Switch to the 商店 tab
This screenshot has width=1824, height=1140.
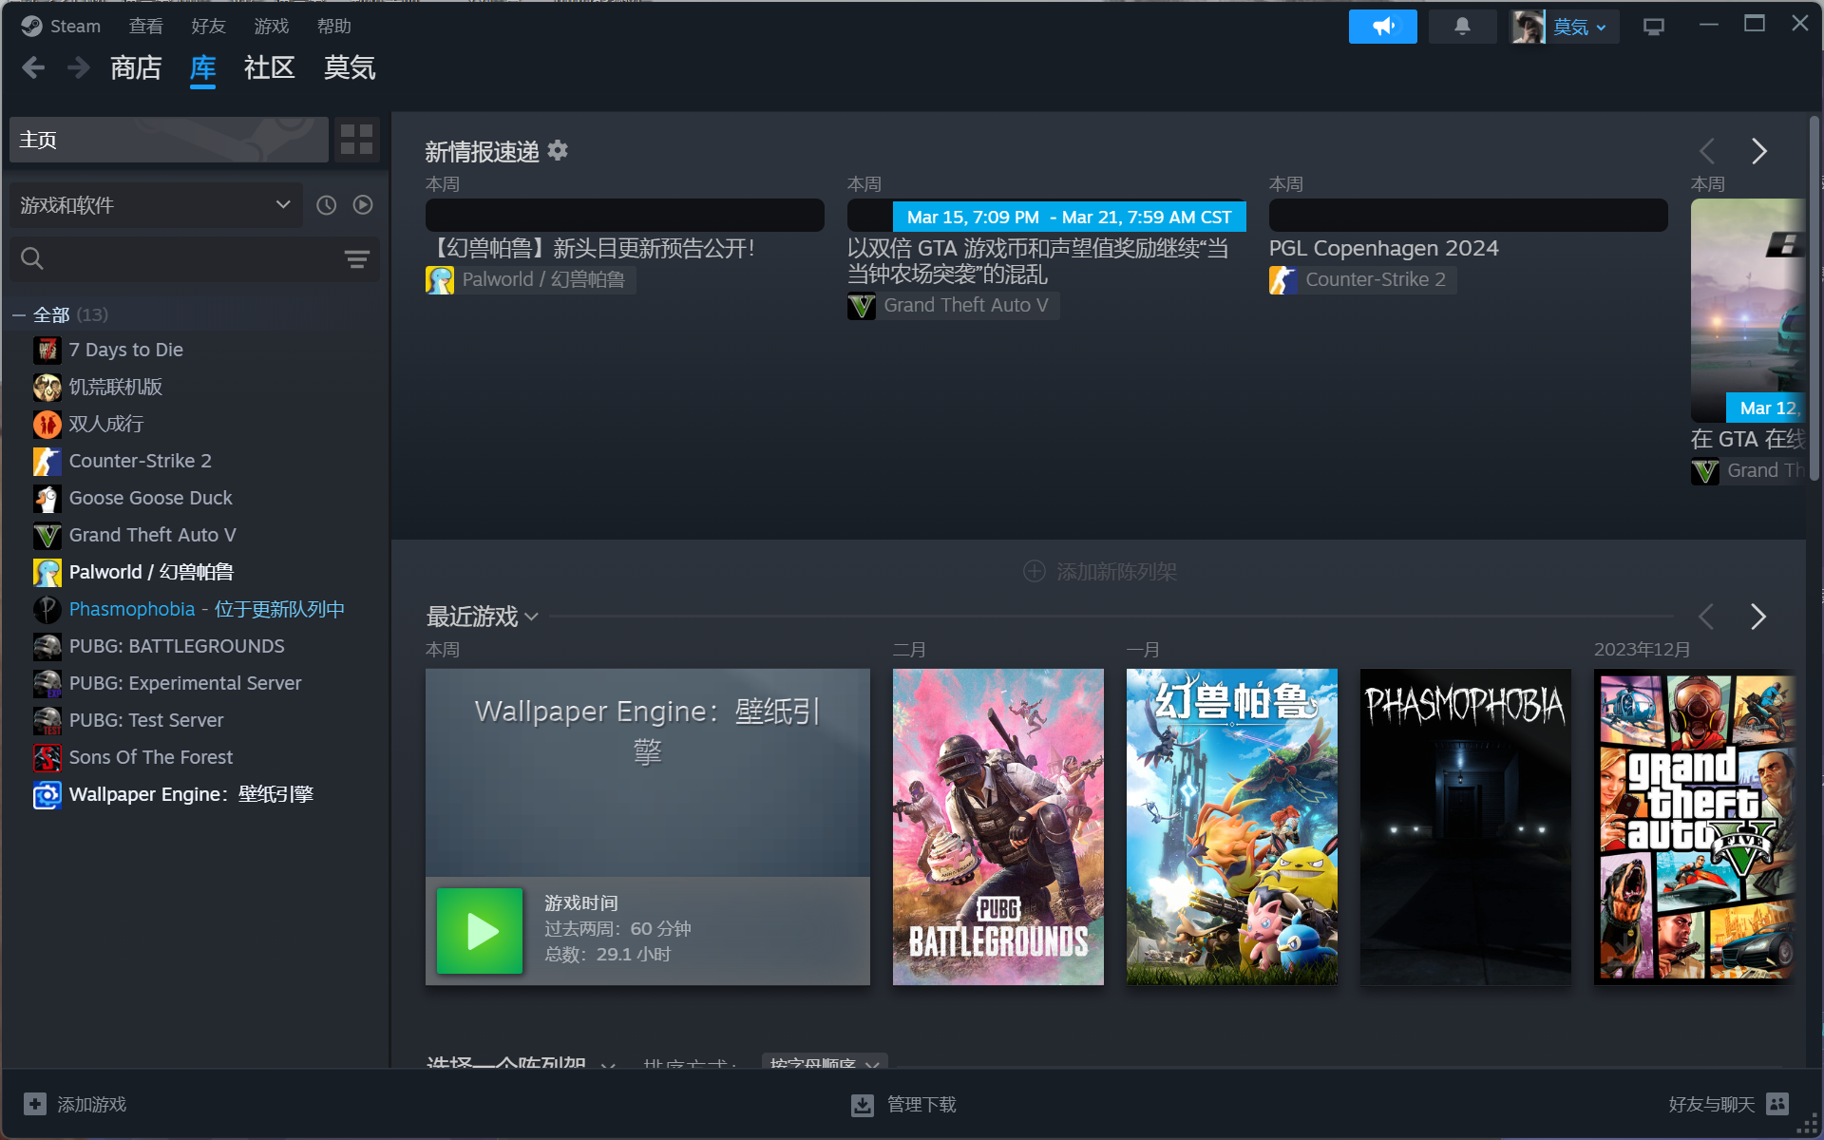(x=136, y=67)
